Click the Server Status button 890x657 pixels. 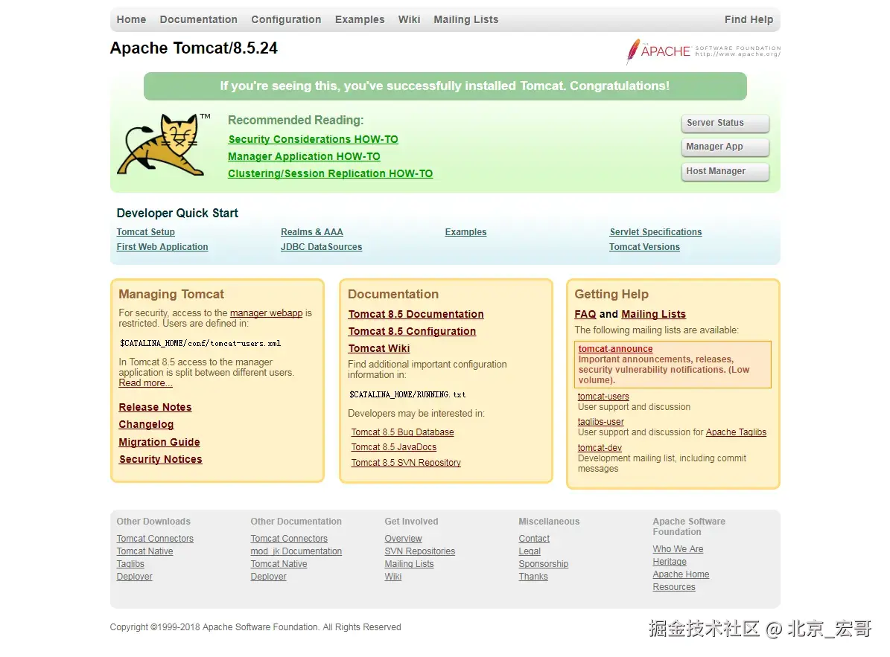[725, 123]
